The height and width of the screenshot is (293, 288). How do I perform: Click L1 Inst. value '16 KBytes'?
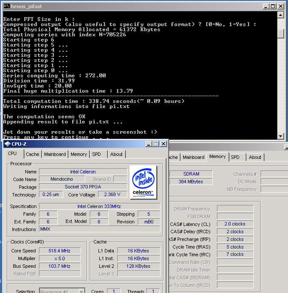pyautogui.click(x=139, y=258)
